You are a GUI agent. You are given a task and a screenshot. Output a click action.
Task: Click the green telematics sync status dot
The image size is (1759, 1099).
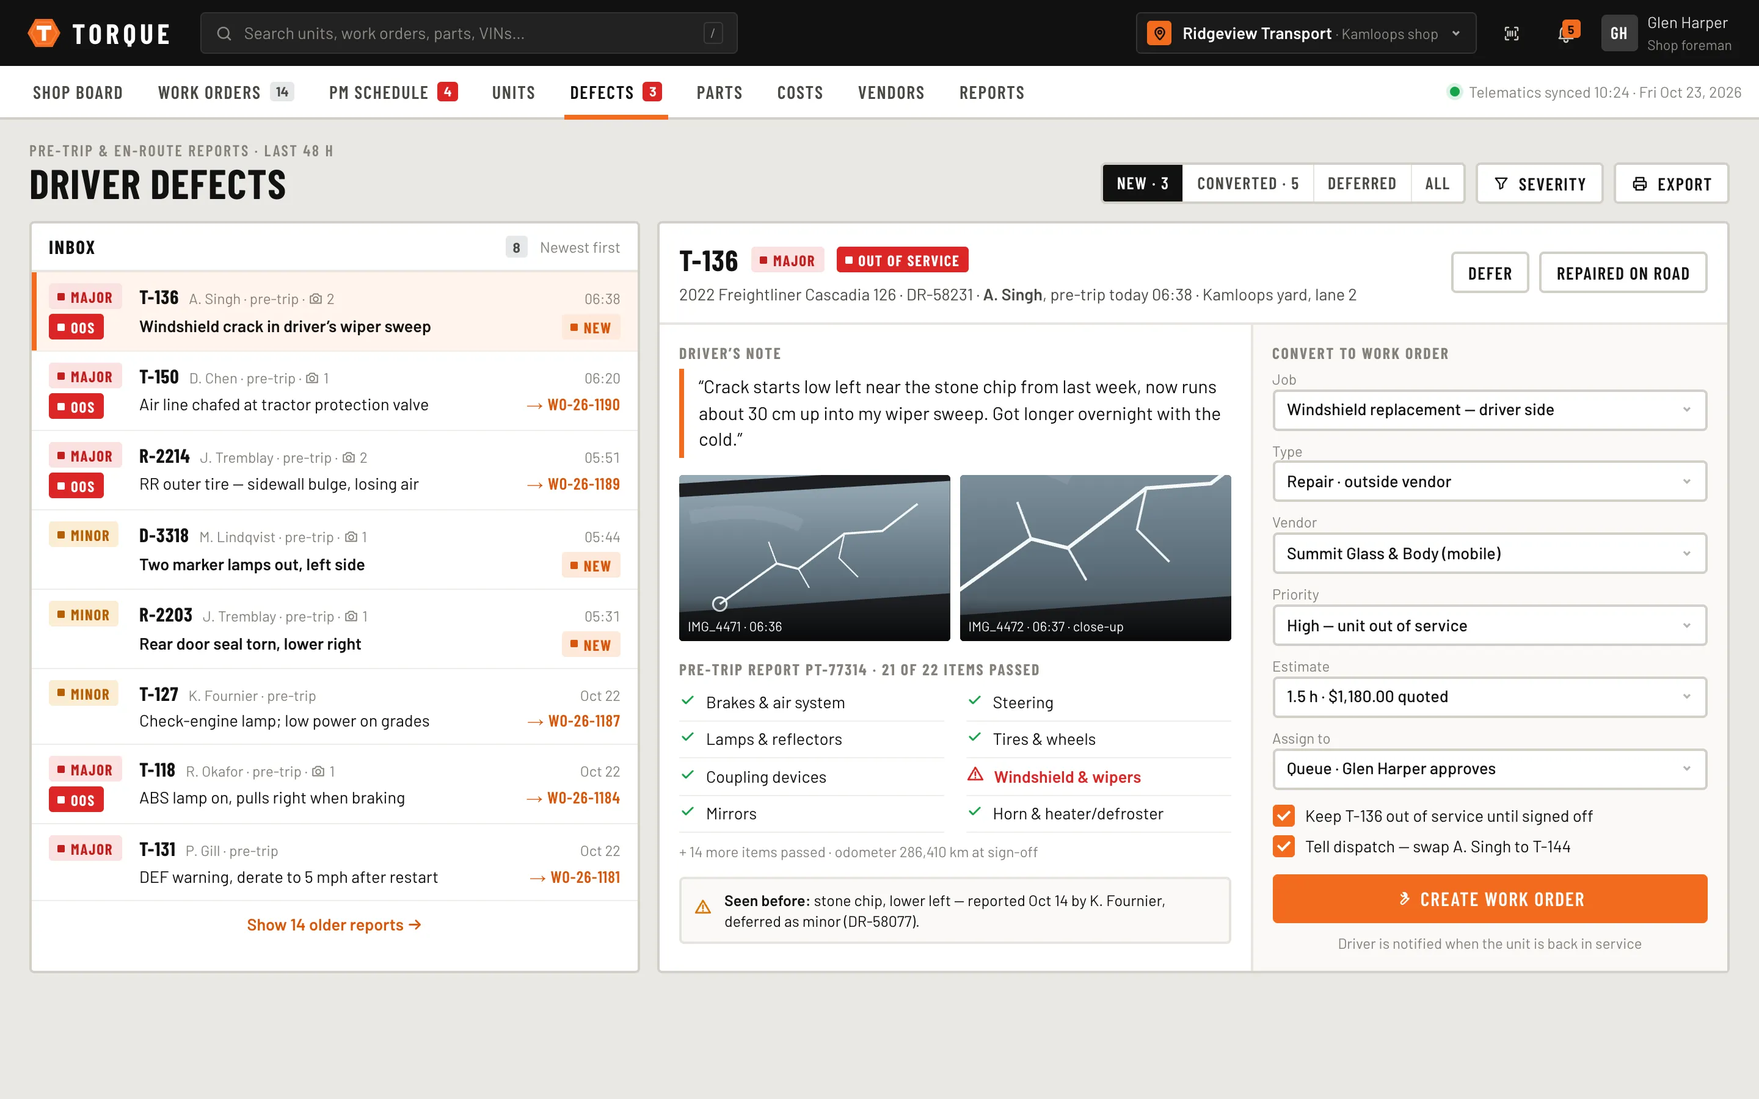coord(1454,92)
